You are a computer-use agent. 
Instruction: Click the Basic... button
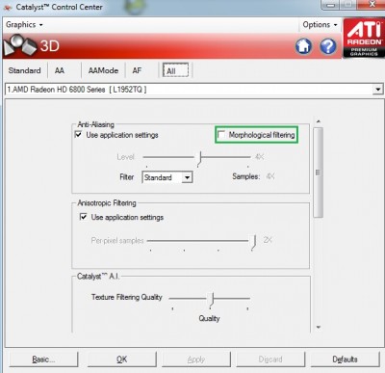[43, 360]
